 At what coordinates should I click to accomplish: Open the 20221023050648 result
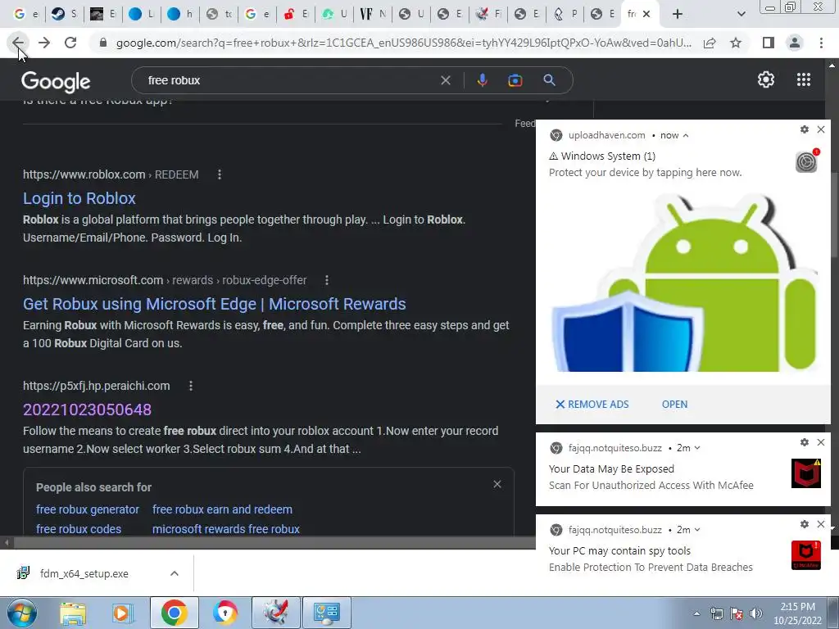87,410
